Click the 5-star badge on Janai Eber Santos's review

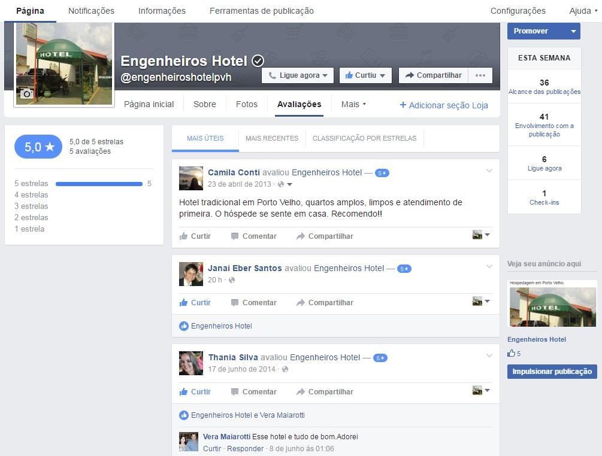point(404,269)
